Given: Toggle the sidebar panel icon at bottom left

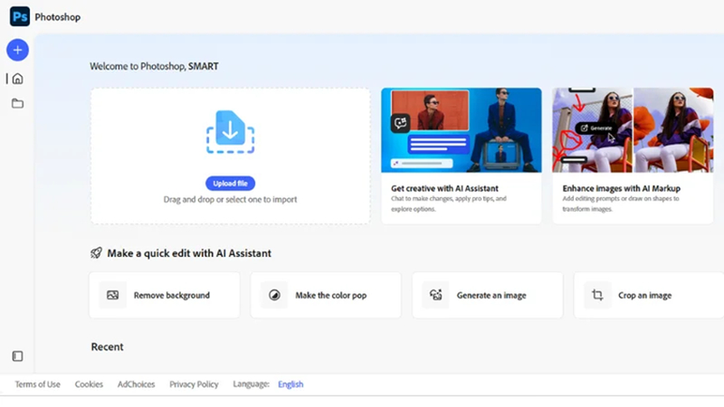Looking at the screenshot, I should [17, 356].
